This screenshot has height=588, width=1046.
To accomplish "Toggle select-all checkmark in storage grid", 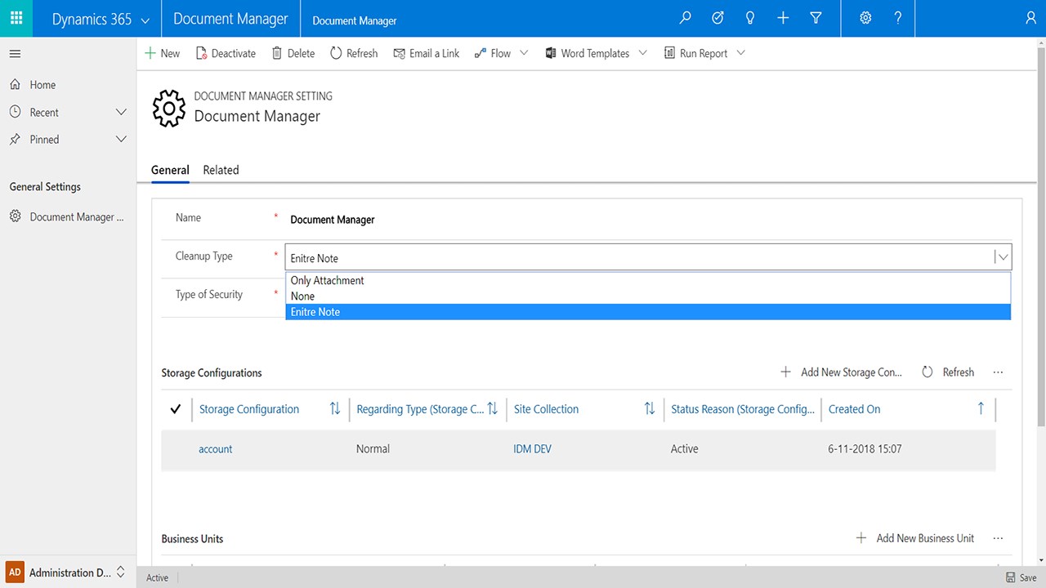I will [x=175, y=409].
